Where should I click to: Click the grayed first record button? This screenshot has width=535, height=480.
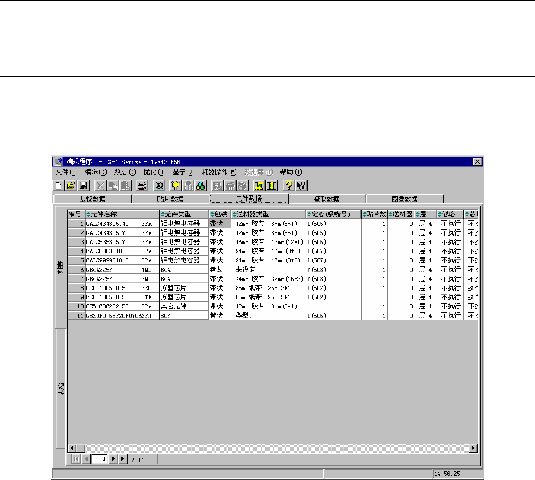point(76,459)
